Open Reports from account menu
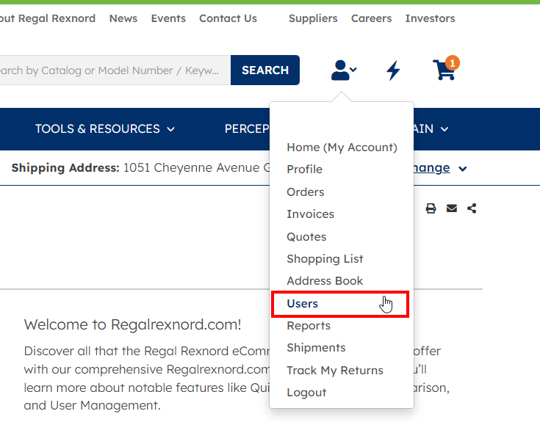 tap(309, 326)
